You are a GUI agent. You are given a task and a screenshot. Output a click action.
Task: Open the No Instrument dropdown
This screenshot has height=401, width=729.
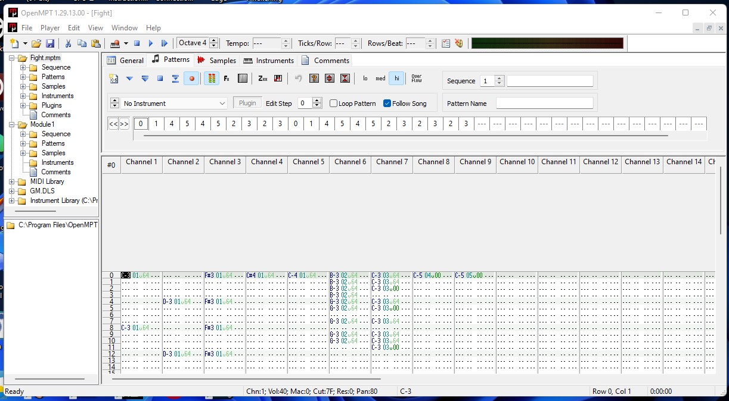[x=174, y=104]
